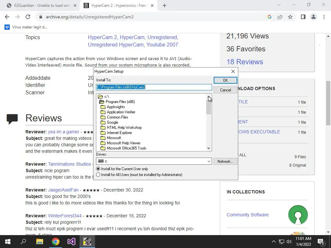Go back using browser back arrow
This screenshot has height=248, width=331.
pyautogui.click(x=7, y=17)
